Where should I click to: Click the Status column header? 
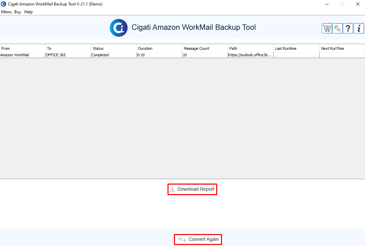point(114,48)
